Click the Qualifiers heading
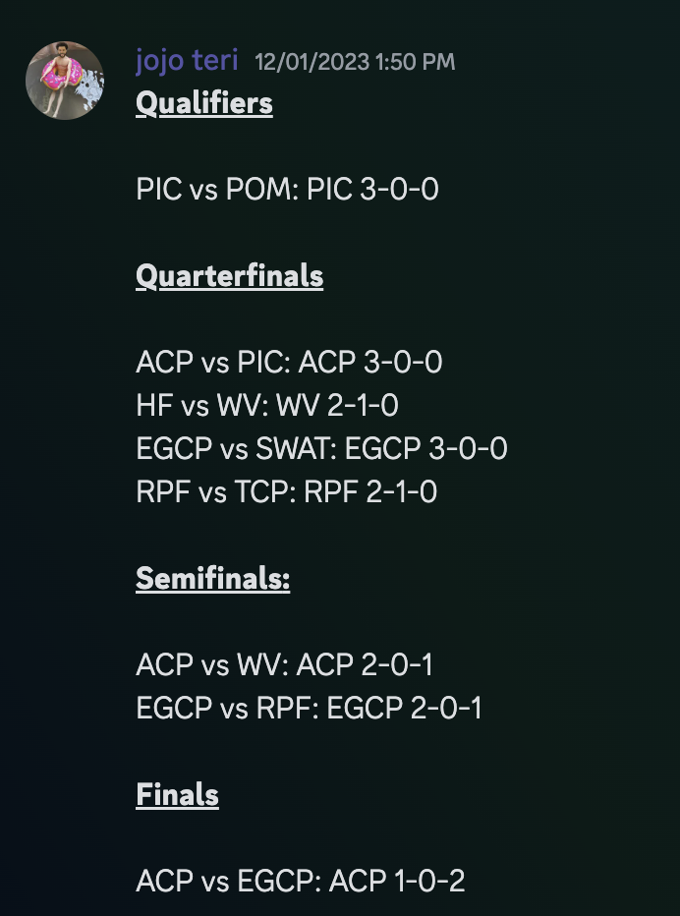The image size is (680, 916). tap(204, 103)
